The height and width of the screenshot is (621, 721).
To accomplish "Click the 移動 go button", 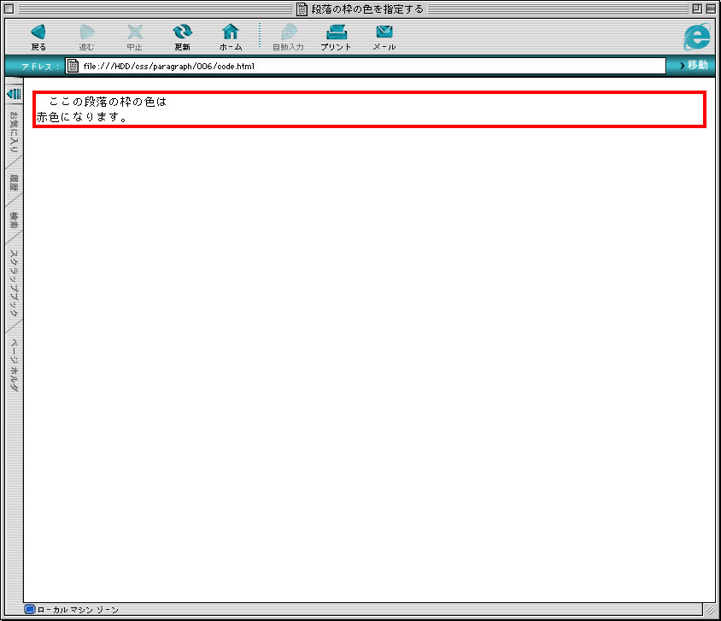I will (694, 65).
